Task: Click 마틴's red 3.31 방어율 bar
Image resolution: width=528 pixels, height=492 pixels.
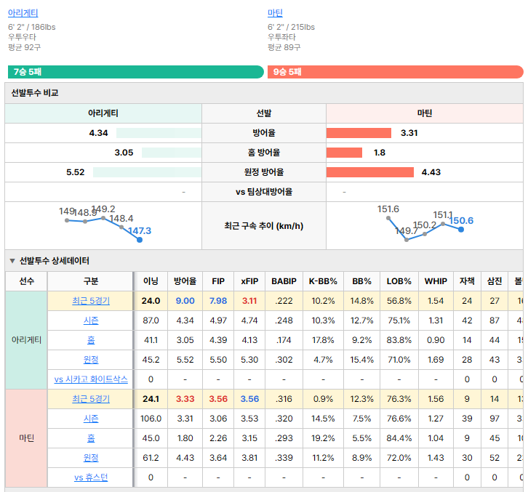Action: 359,133
